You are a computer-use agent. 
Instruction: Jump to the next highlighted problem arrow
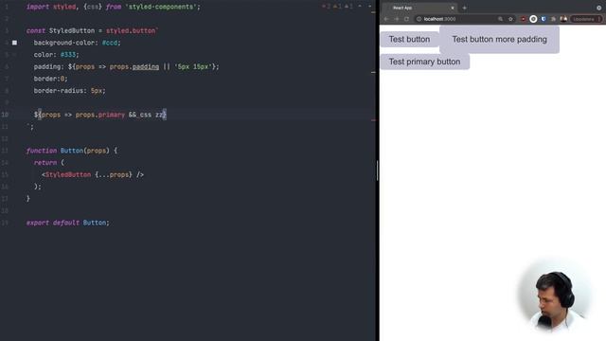tap(369, 7)
